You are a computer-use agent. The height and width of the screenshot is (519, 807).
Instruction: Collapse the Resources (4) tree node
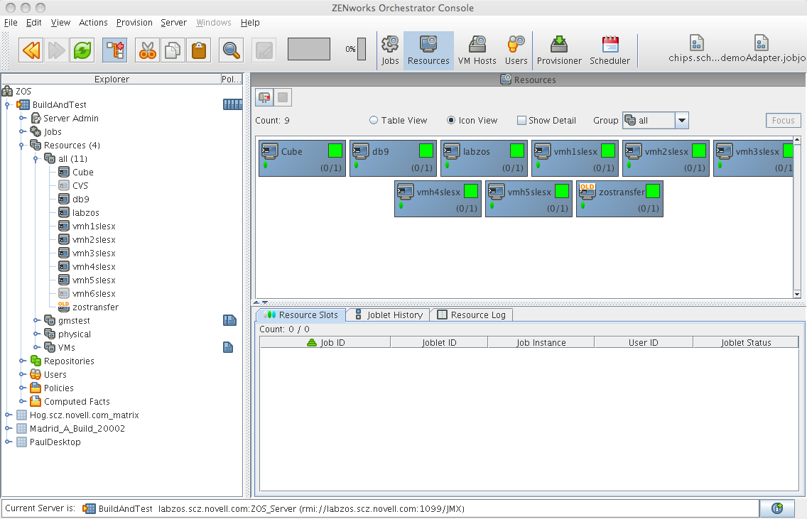[21, 146]
